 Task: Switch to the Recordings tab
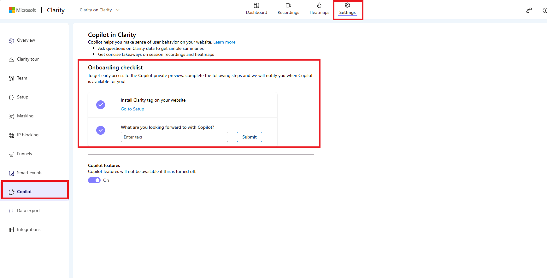[288, 9]
